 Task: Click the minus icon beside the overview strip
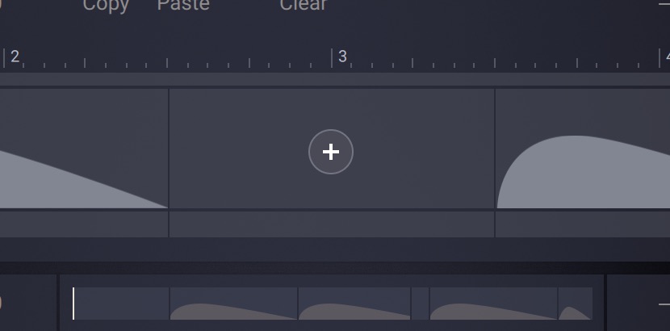tap(664, 304)
